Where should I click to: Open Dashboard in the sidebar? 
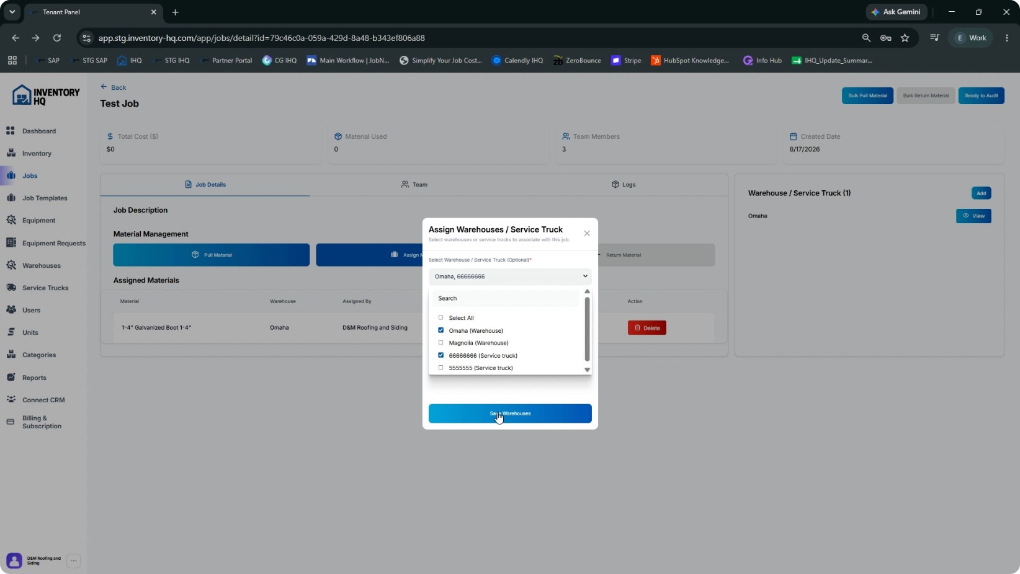coord(38,131)
